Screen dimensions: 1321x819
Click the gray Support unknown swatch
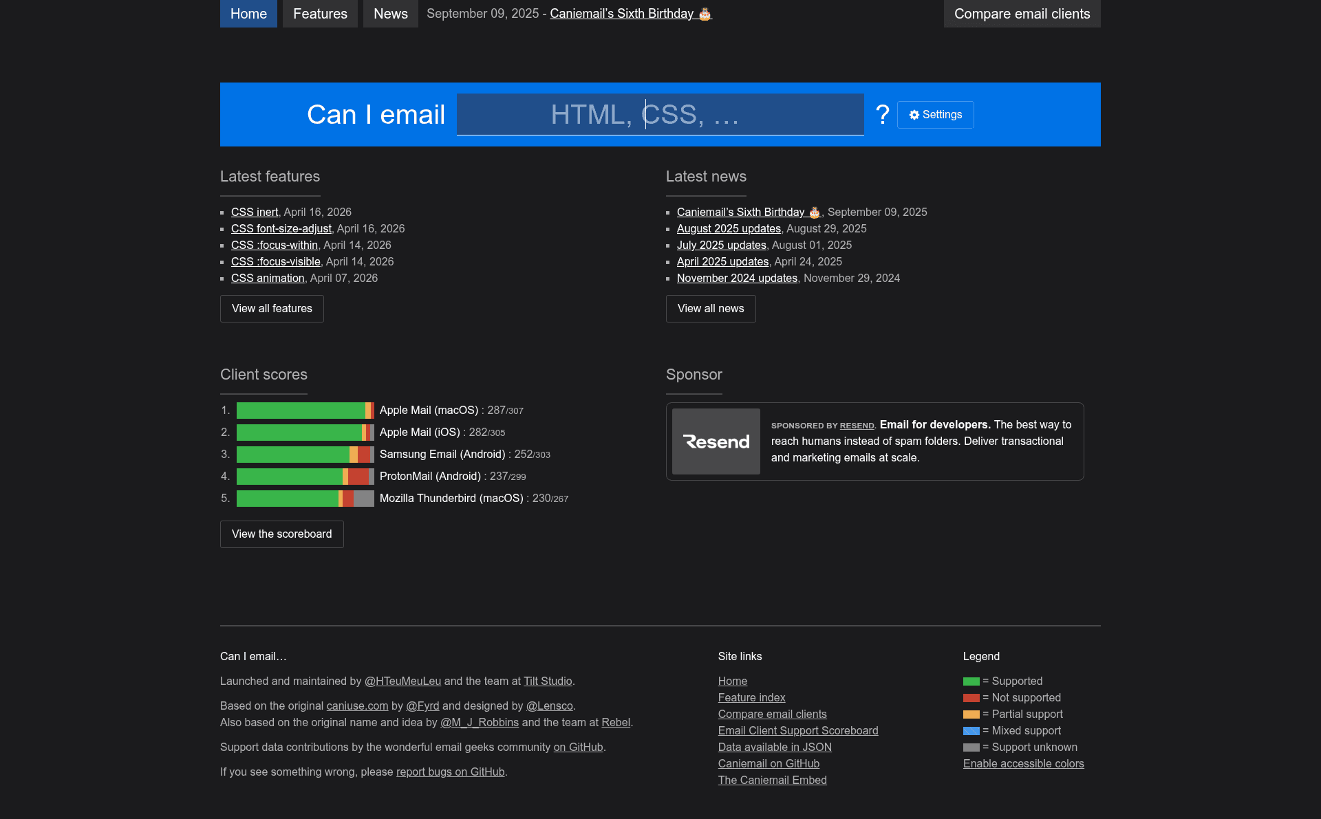[971, 747]
